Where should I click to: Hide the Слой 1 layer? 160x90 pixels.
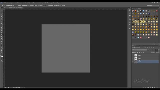point(133,62)
